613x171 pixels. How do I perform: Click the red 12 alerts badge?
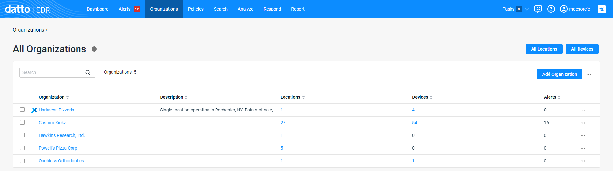[x=137, y=9]
